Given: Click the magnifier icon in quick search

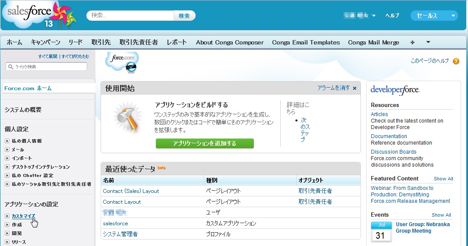Looking at the screenshot, I should tap(11, 66).
